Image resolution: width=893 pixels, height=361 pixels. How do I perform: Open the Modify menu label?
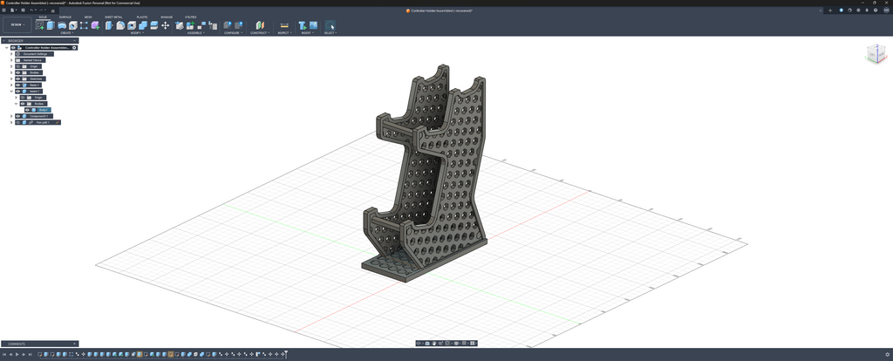tap(137, 33)
